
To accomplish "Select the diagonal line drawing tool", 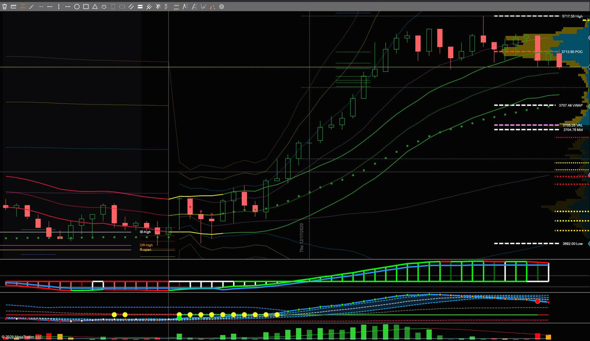I will (x=31, y=7).
